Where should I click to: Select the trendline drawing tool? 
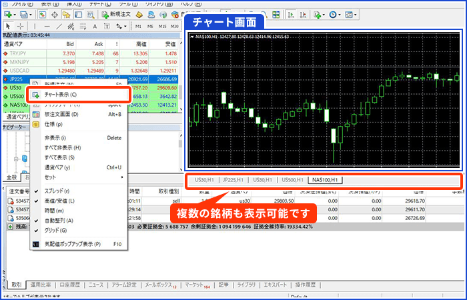[x=59, y=26]
